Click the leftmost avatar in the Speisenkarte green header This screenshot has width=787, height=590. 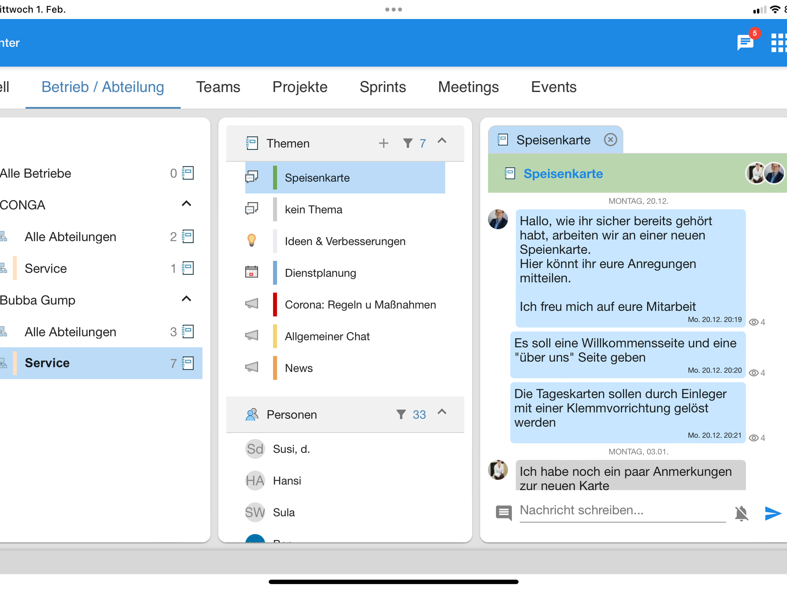coord(755,173)
